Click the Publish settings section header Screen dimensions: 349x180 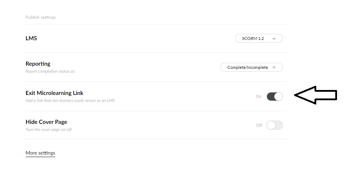click(x=41, y=17)
